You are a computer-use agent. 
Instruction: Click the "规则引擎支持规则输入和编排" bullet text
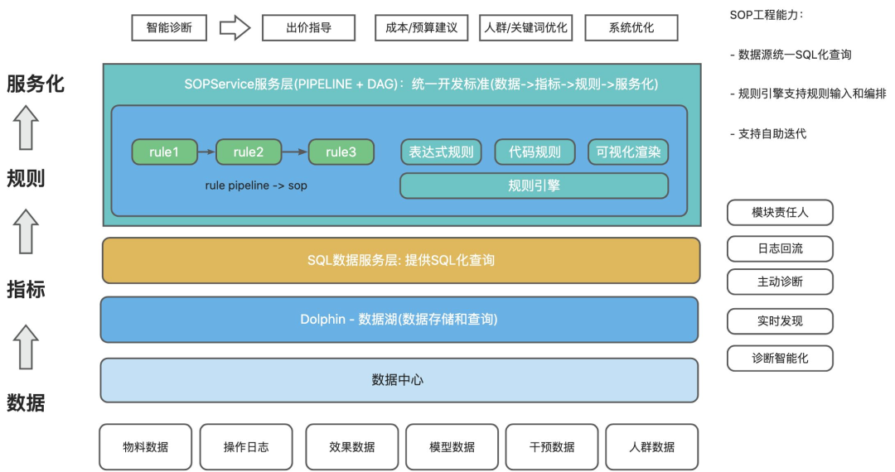[812, 94]
